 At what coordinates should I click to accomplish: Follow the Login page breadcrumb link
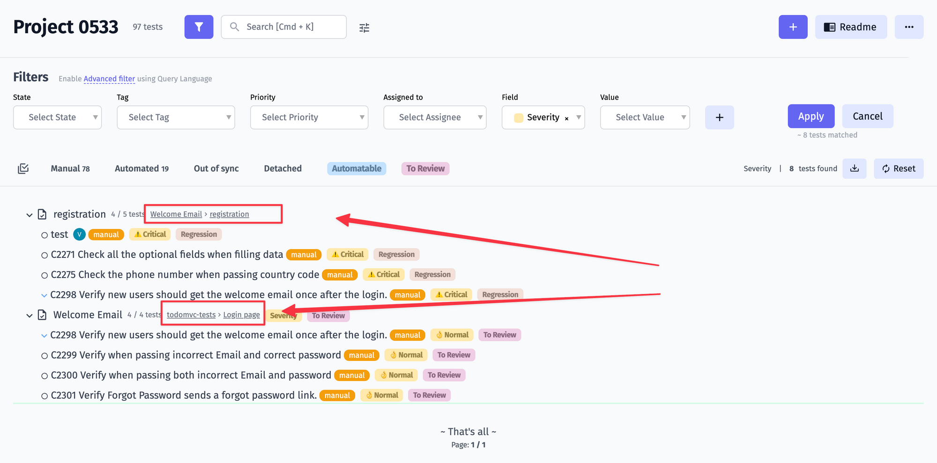[x=241, y=315]
